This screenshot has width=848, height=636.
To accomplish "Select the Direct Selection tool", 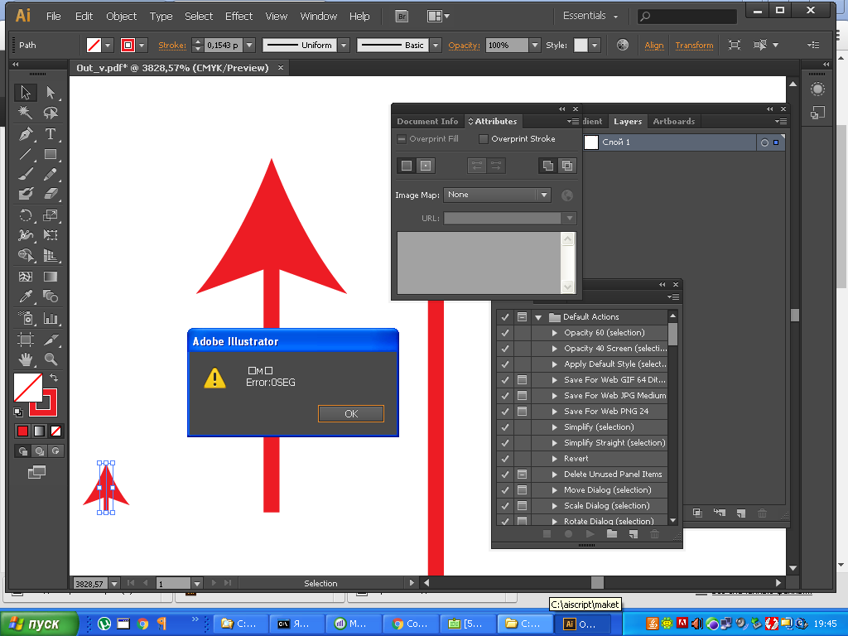I will coord(51,93).
